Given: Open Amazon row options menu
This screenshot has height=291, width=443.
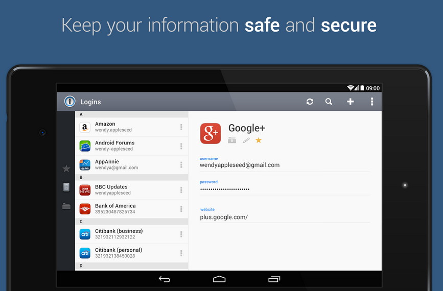Looking at the screenshot, I should pos(181,127).
